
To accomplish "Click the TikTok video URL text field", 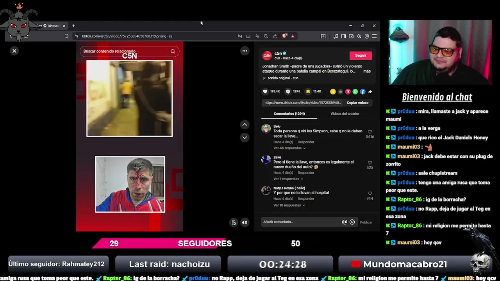I will pos(303,103).
